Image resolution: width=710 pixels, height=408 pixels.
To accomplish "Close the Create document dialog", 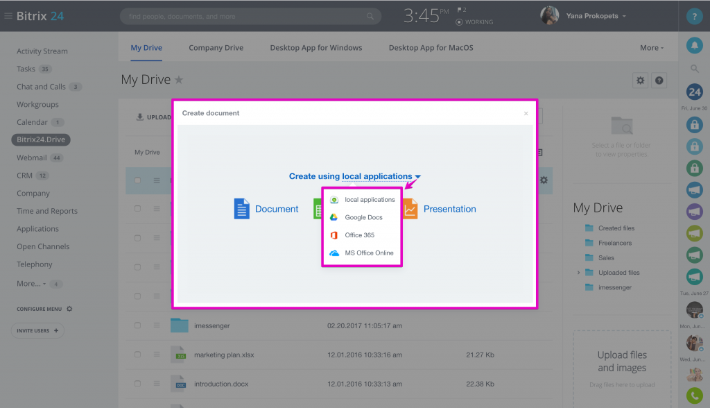I will (x=526, y=113).
